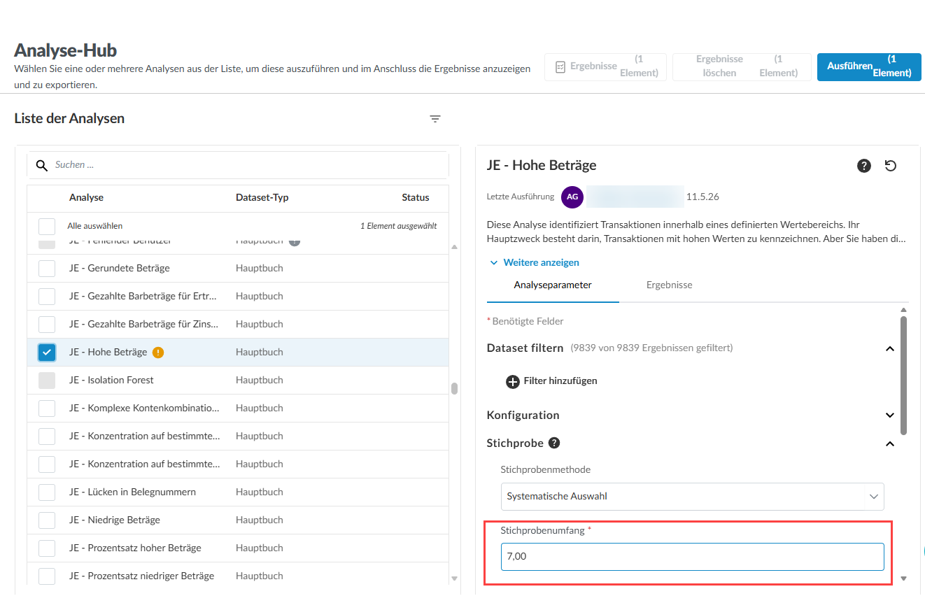Click Ergebnisse löschen (1 Element) button

click(x=742, y=66)
